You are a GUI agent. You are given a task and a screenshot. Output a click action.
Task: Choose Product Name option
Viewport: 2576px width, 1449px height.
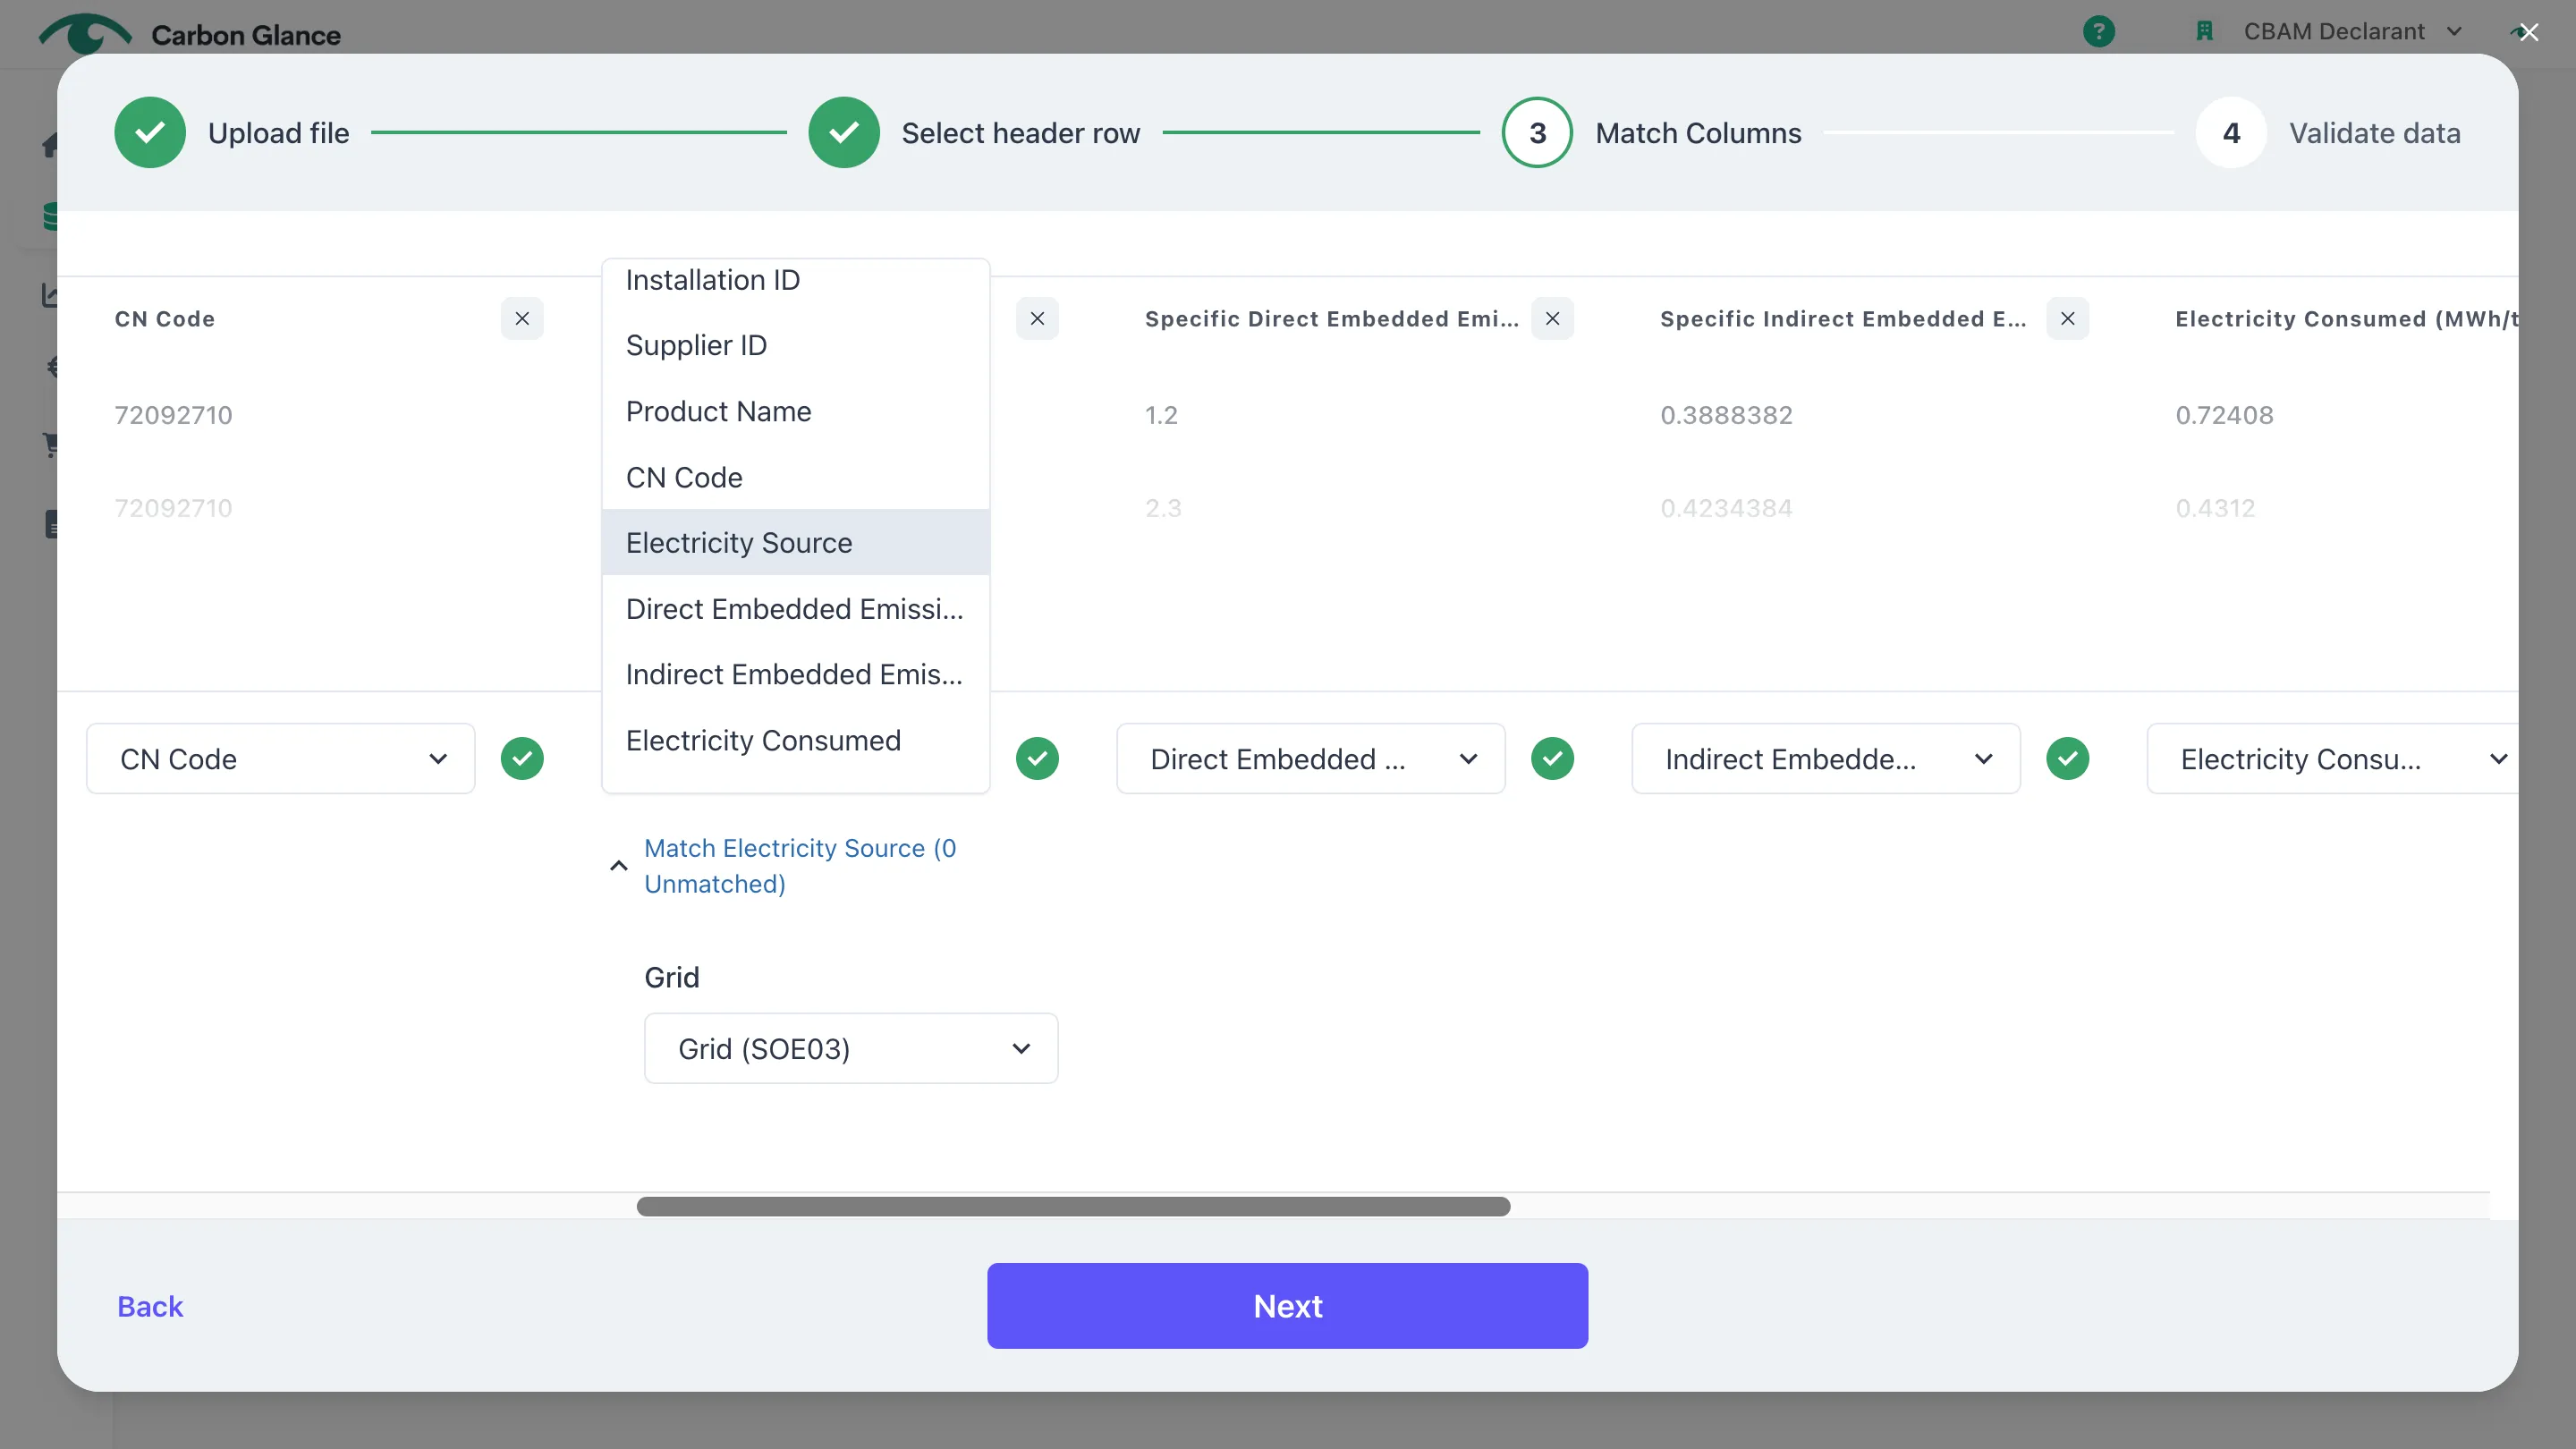pos(796,411)
